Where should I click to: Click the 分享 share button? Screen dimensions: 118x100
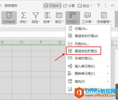[x=69, y=6]
